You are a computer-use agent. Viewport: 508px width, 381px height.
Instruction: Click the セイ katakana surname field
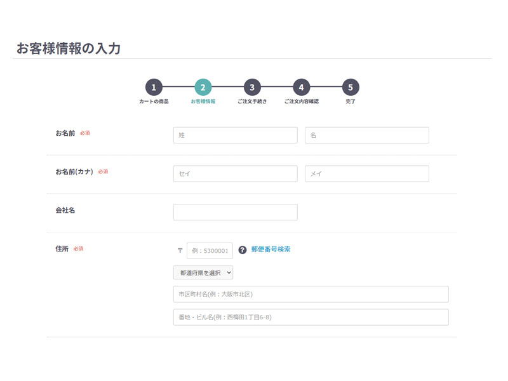(x=235, y=173)
